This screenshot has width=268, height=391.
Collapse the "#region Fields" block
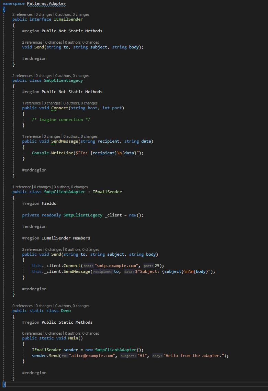[39, 203]
